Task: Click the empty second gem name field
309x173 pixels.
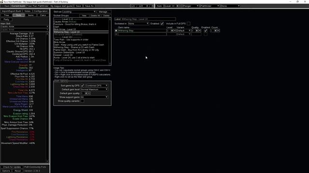Action: coord(142,34)
